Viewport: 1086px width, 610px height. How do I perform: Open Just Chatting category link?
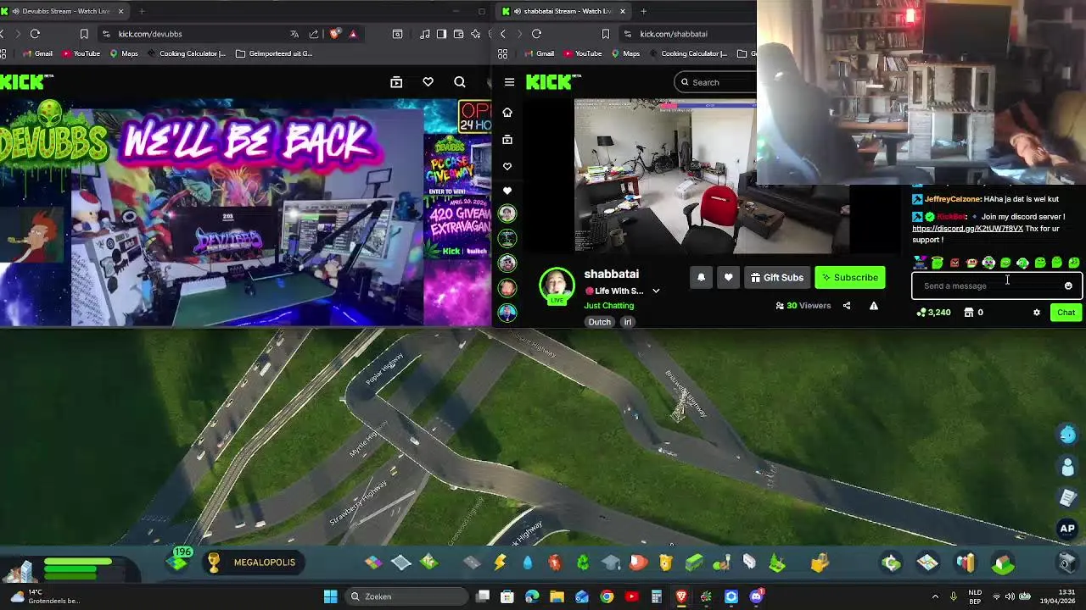pos(608,306)
